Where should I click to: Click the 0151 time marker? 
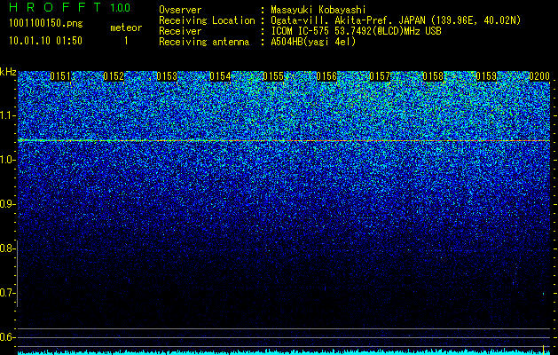point(60,76)
